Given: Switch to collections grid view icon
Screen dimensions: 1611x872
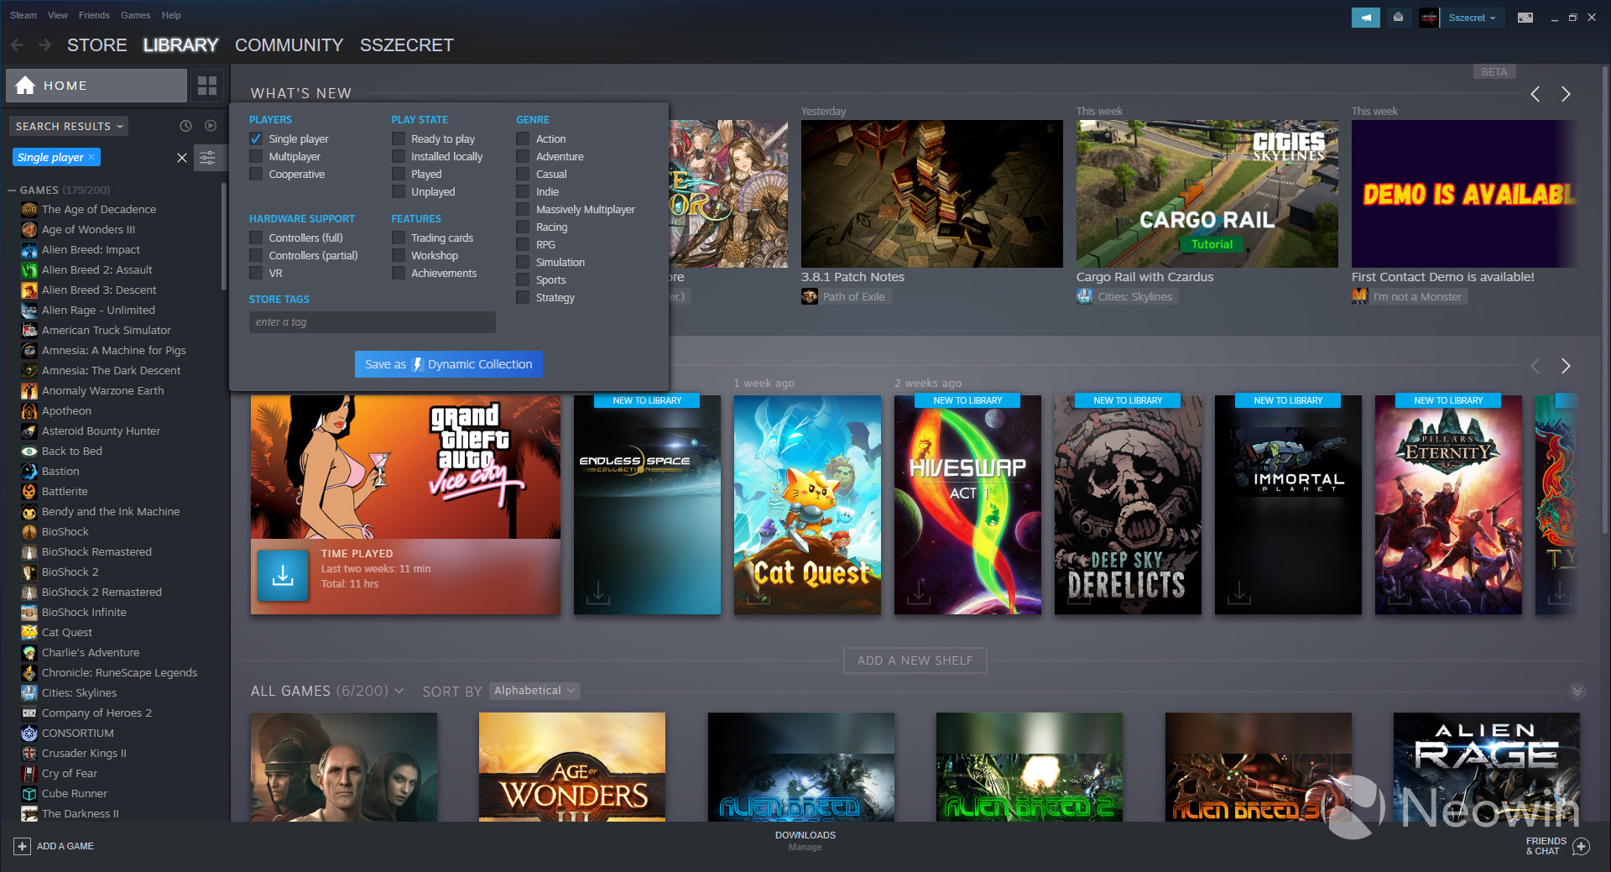Looking at the screenshot, I should pos(207,86).
